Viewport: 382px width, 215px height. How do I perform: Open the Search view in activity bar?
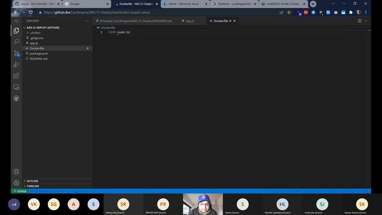coord(16,42)
